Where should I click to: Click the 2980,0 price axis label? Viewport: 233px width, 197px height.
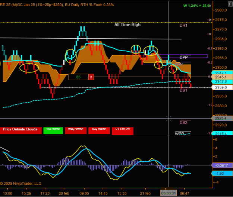click(x=221, y=10)
